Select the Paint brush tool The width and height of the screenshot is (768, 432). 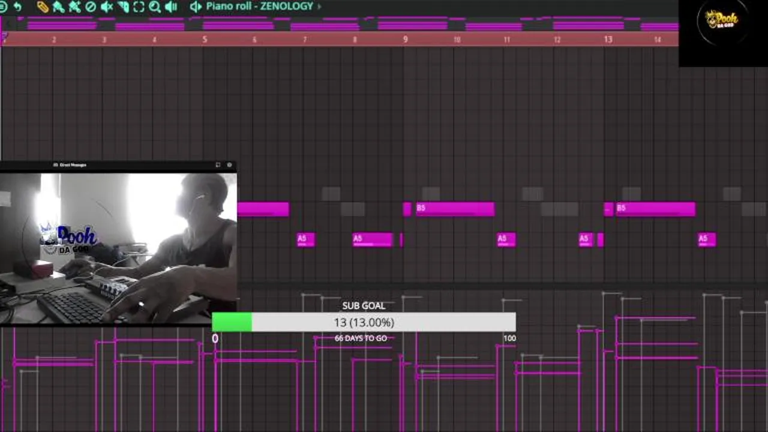(58, 7)
